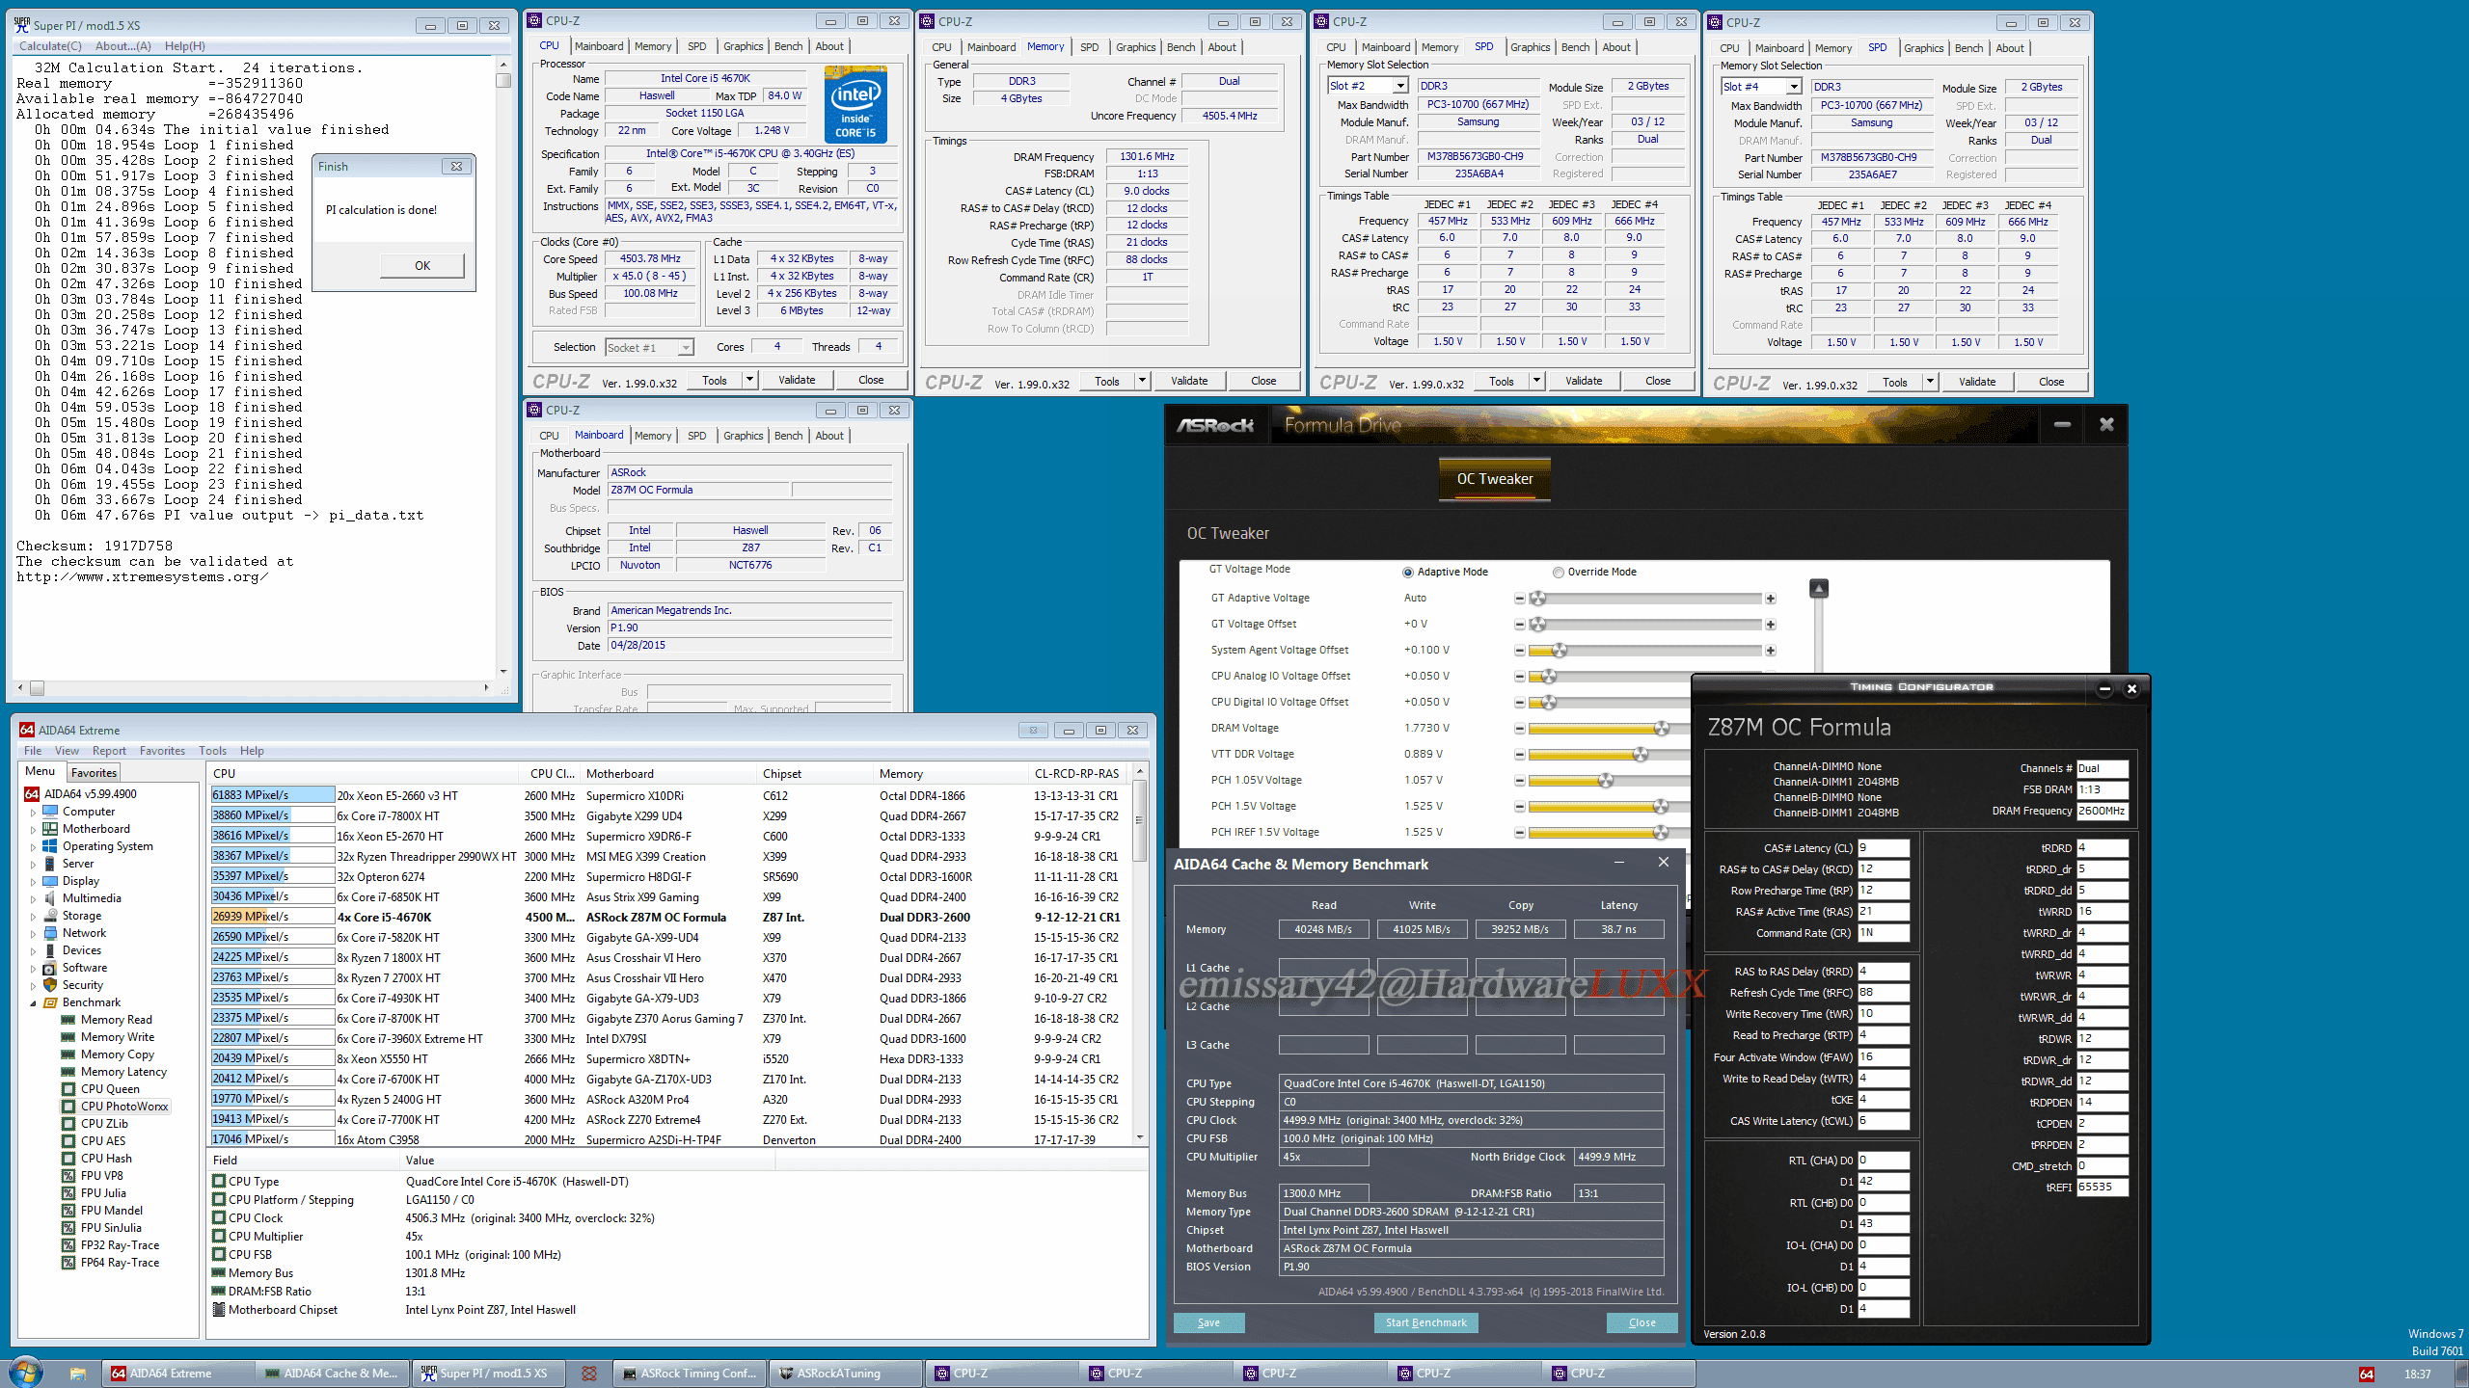Image resolution: width=2469 pixels, height=1388 pixels.
Task: Click the FPU Julia benchmark icon
Action: 68,1193
